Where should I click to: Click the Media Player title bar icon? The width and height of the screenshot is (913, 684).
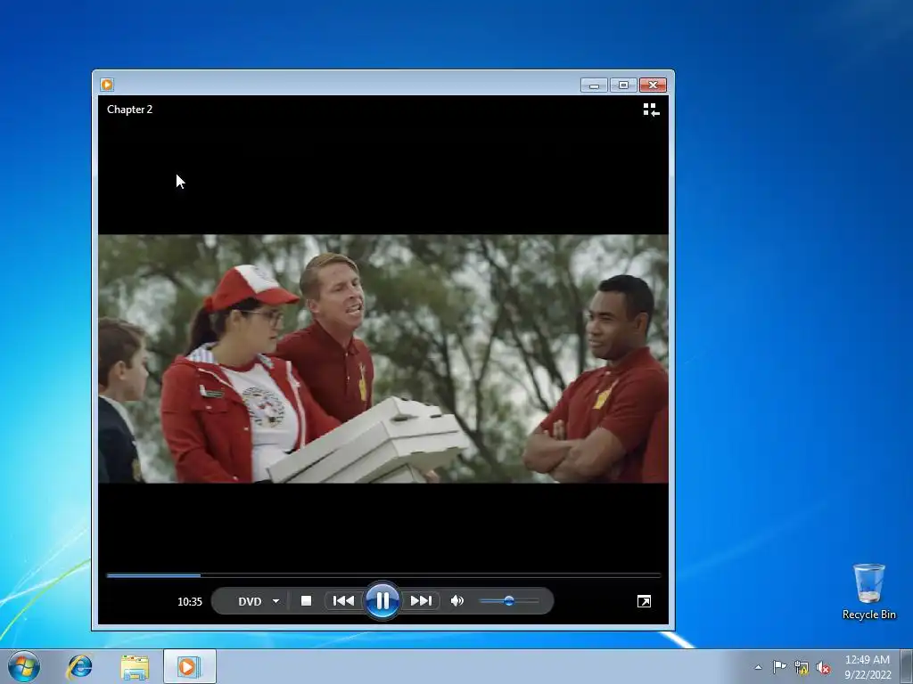[107, 85]
